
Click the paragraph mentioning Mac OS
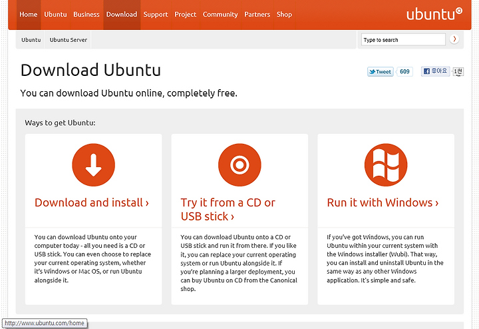coord(92,258)
